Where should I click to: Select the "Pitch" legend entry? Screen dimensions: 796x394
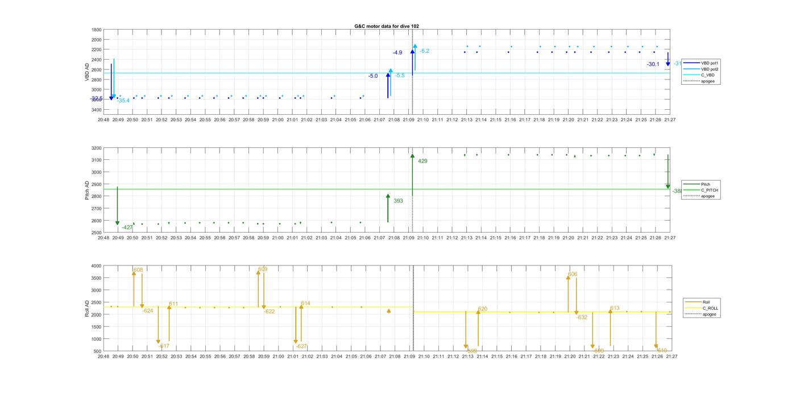pyautogui.click(x=697, y=184)
